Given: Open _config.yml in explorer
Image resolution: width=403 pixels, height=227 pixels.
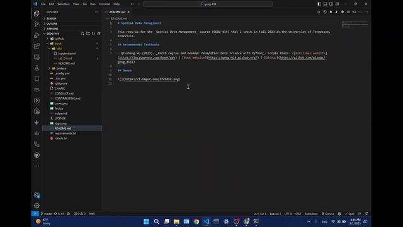Looking at the screenshot, I should pyautogui.click(x=72, y=73).
